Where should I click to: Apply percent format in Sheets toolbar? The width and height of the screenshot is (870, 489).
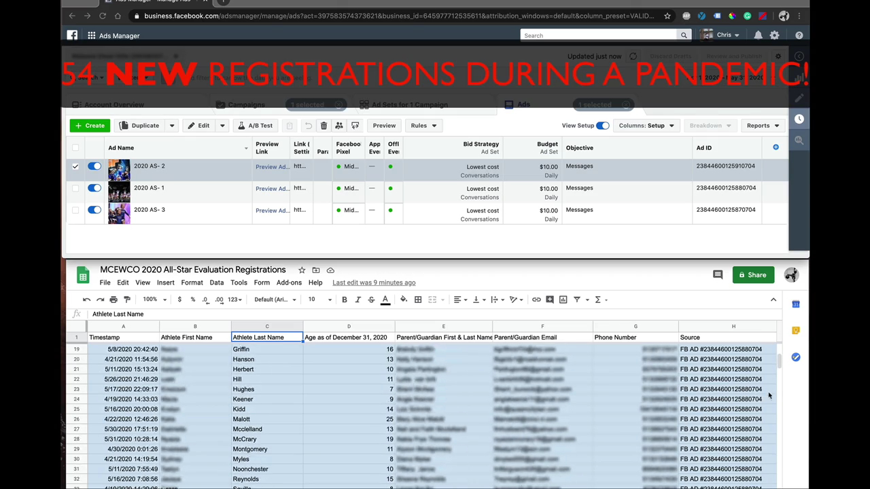(x=192, y=300)
